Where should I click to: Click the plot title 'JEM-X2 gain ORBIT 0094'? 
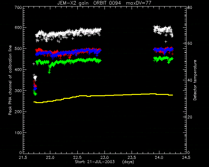click(x=89, y=3)
